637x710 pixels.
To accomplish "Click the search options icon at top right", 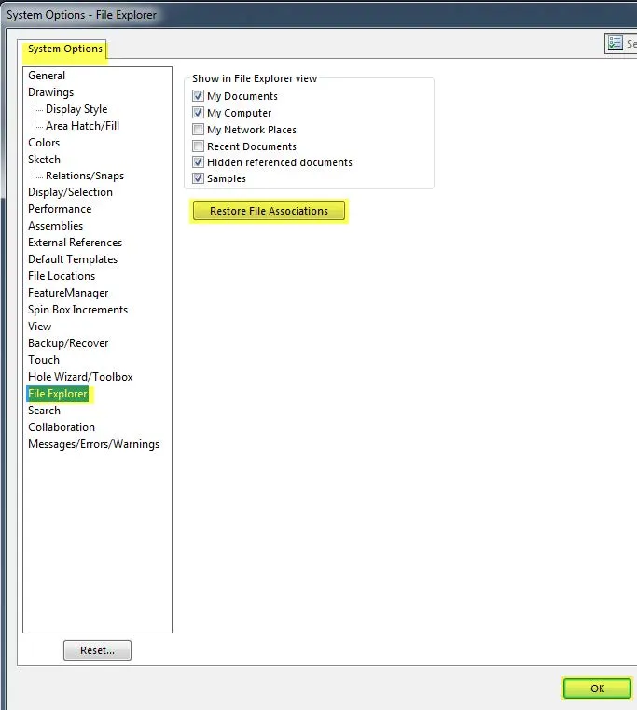I will pyautogui.click(x=615, y=44).
